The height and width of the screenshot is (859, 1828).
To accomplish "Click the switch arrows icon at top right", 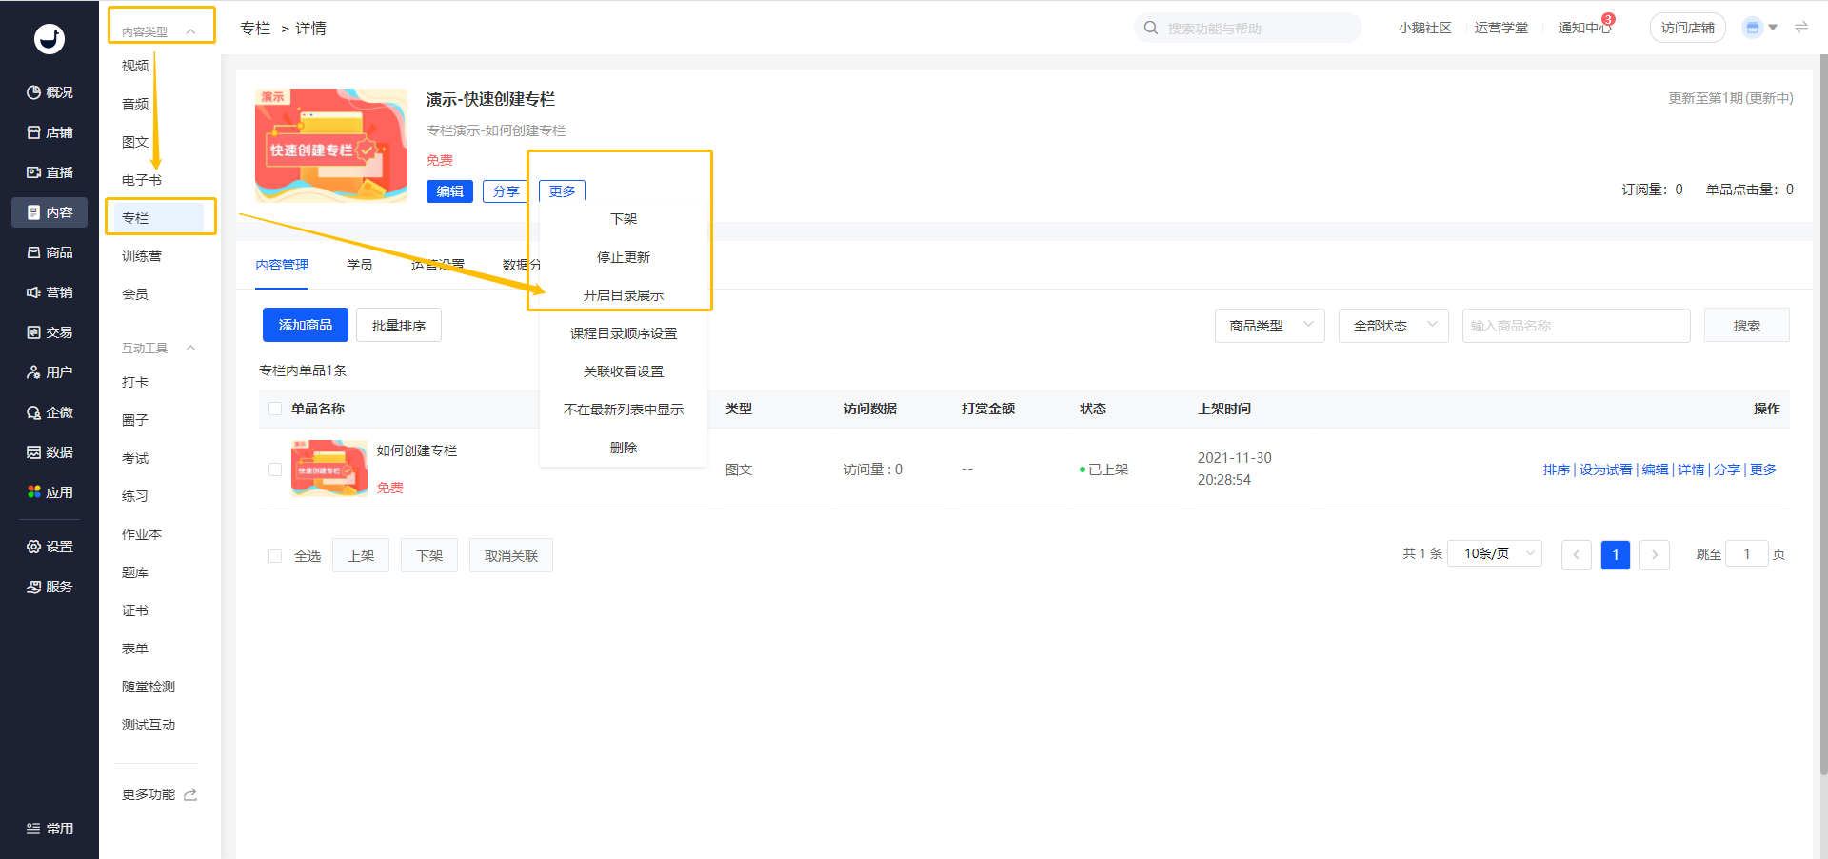I will [1801, 28].
